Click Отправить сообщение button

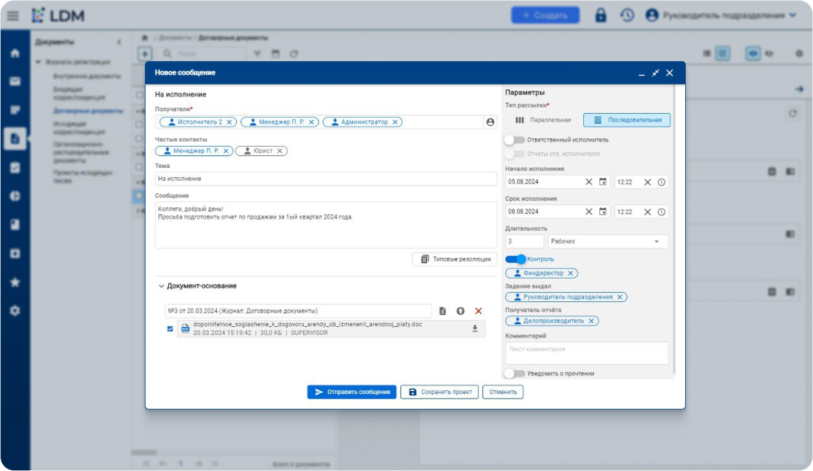352,392
